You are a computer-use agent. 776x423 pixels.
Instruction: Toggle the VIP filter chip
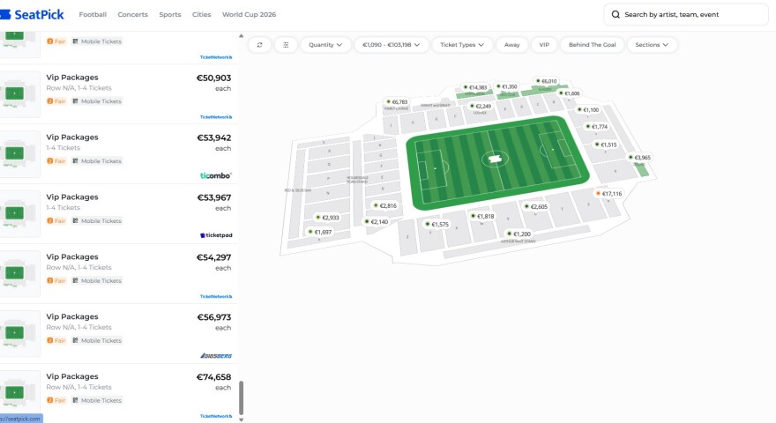coord(544,45)
